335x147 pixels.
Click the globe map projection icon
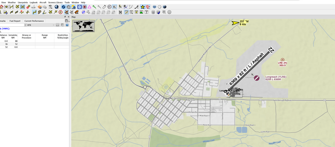point(56,7)
